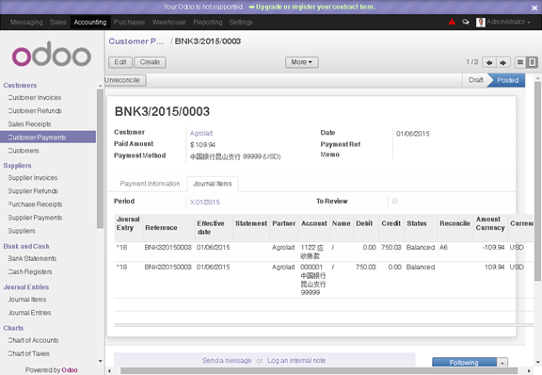This screenshot has width=542, height=375.
Task: Open Chart of Taxes in sidebar
Action: (x=28, y=353)
